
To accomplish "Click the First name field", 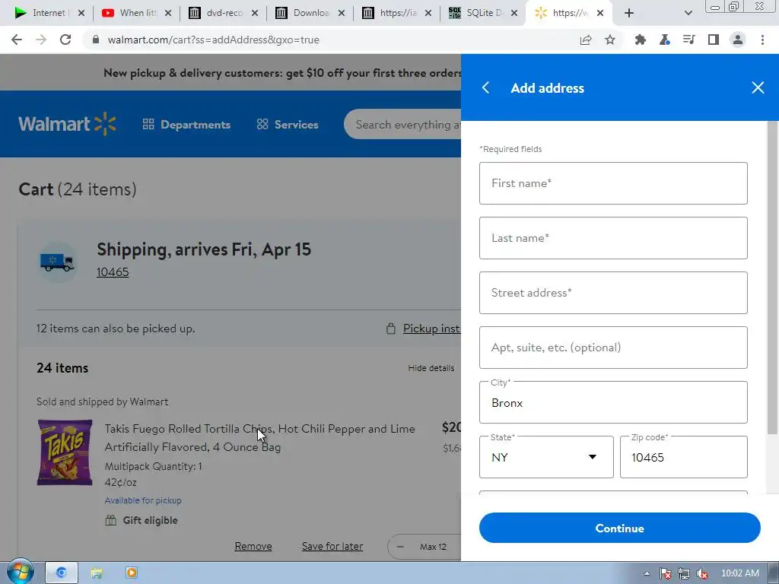I will pyautogui.click(x=613, y=183).
